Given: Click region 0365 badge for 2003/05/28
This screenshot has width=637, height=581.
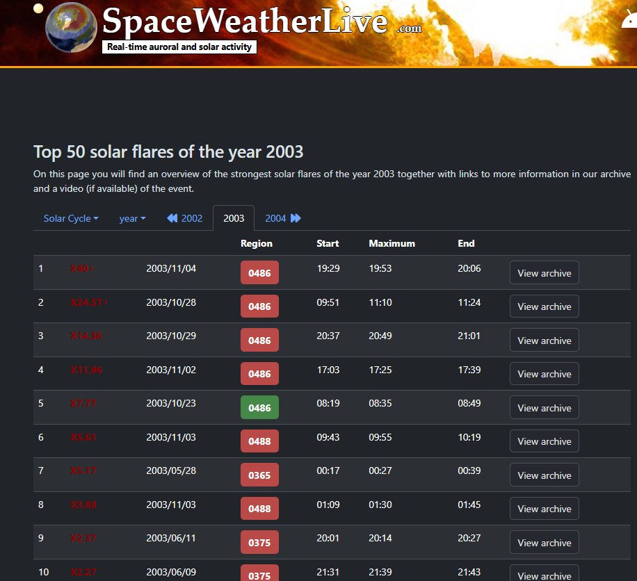Looking at the screenshot, I should pyautogui.click(x=259, y=475).
